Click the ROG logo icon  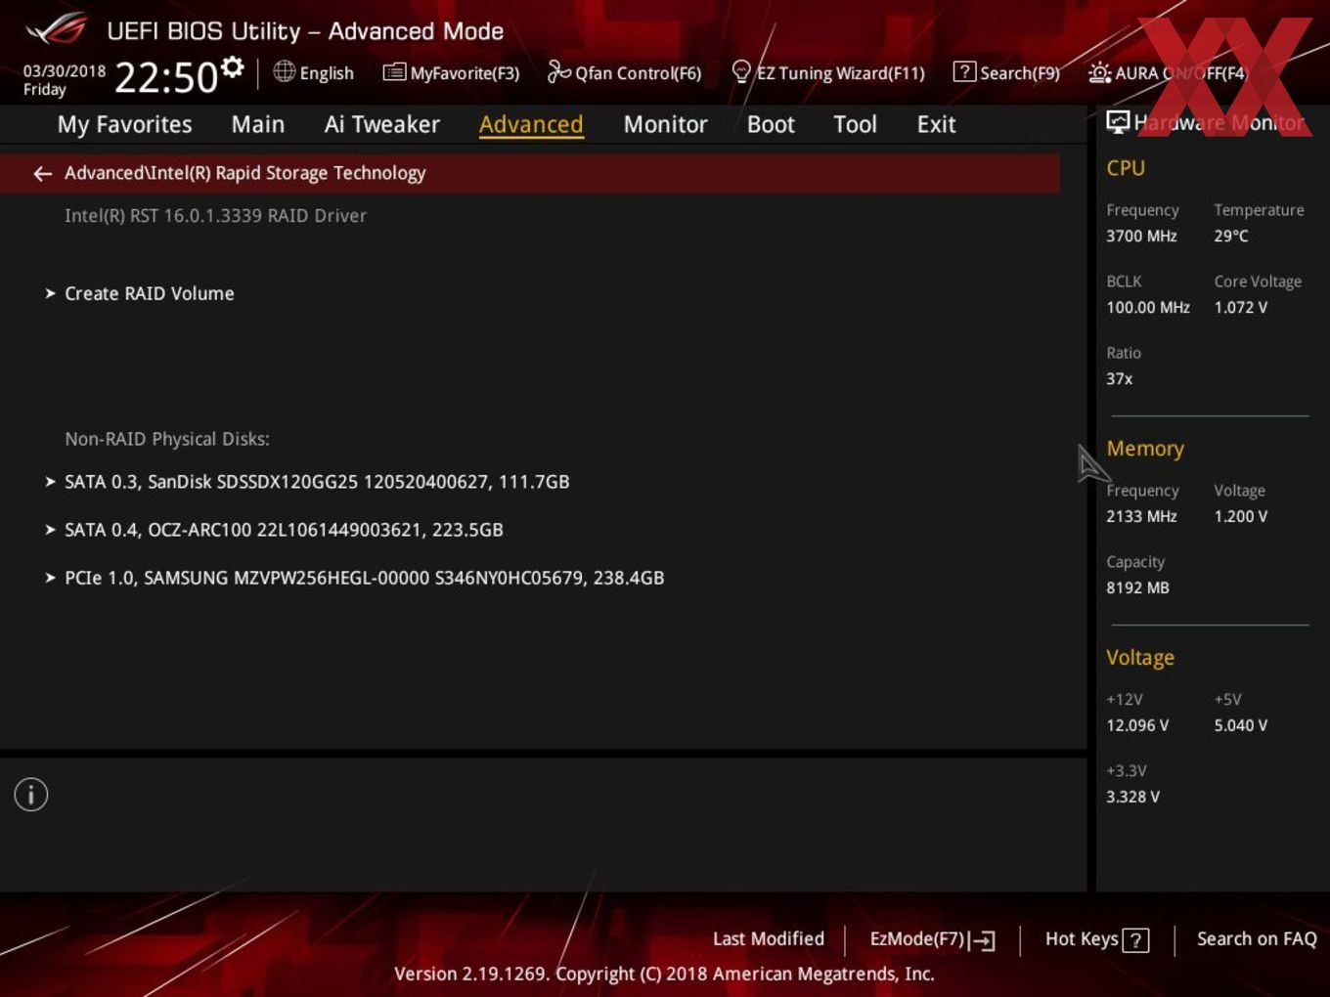56,29
